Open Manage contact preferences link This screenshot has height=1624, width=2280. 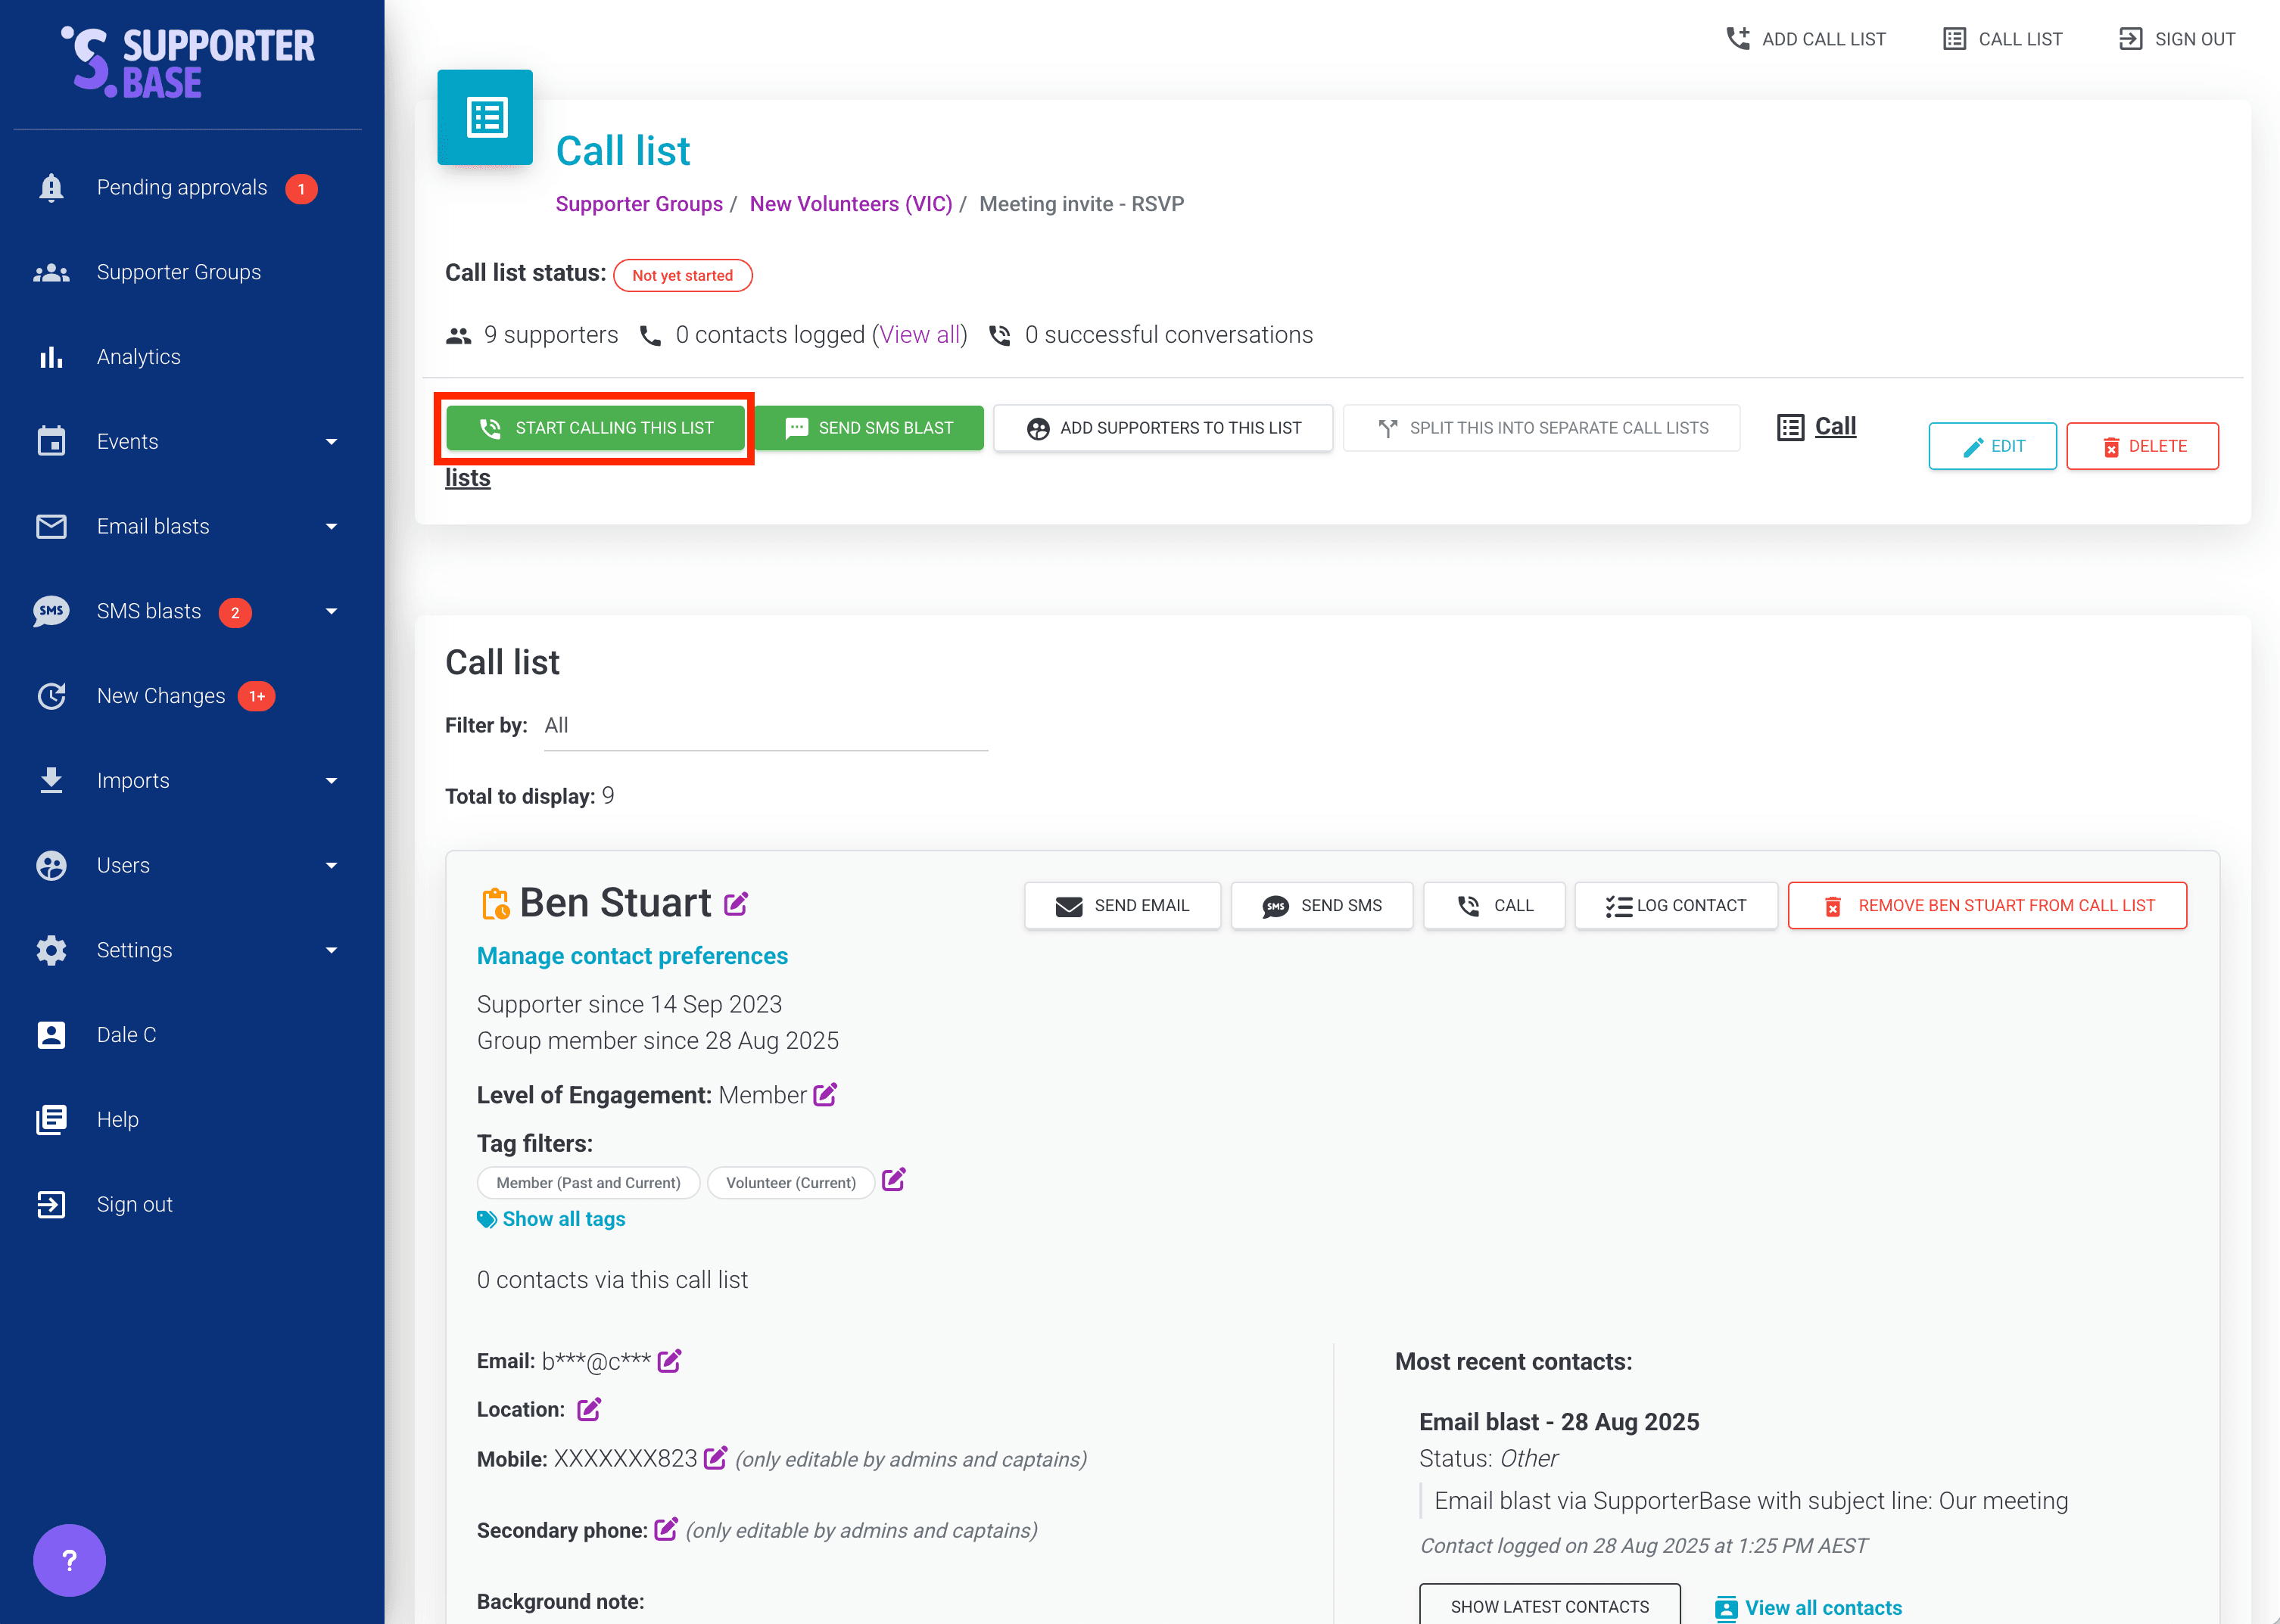coord(632,956)
